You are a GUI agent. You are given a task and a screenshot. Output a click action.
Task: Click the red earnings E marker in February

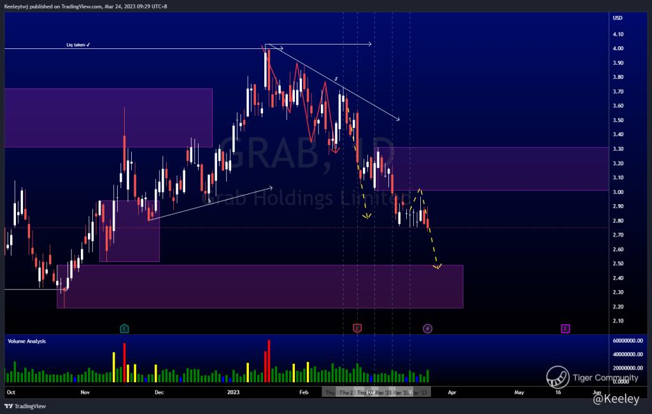(x=357, y=329)
